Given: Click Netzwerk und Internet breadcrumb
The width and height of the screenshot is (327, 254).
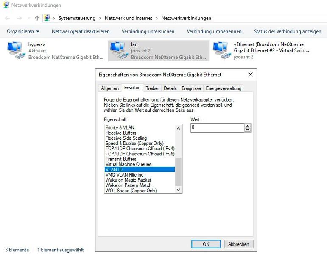Looking at the screenshot, I should click(x=129, y=18).
